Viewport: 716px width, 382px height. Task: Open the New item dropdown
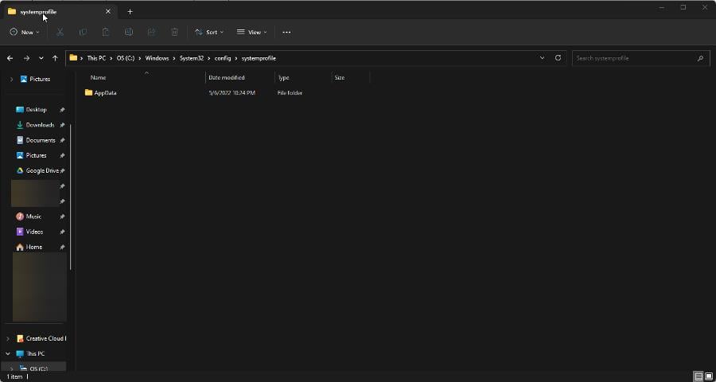pos(25,32)
